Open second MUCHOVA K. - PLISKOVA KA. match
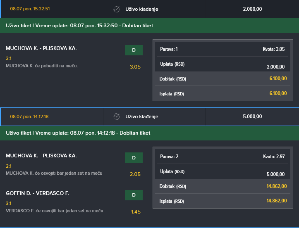This screenshot has height=228, width=299. 41,156
